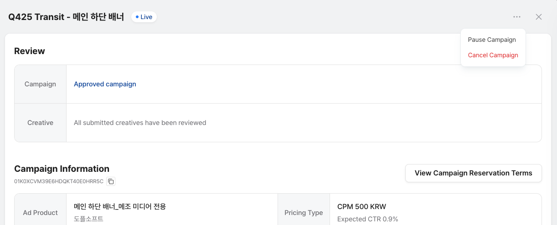This screenshot has width=557, height=225.
Task: Open the three-dot more options menu
Action: coord(516,17)
